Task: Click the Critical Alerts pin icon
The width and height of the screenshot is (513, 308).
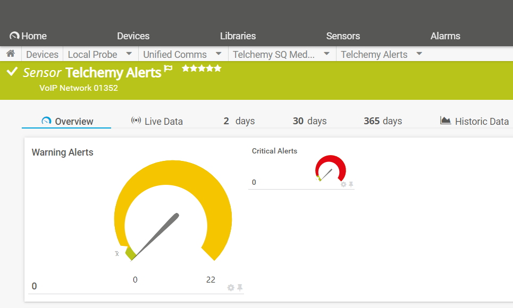Action: pyautogui.click(x=351, y=184)
